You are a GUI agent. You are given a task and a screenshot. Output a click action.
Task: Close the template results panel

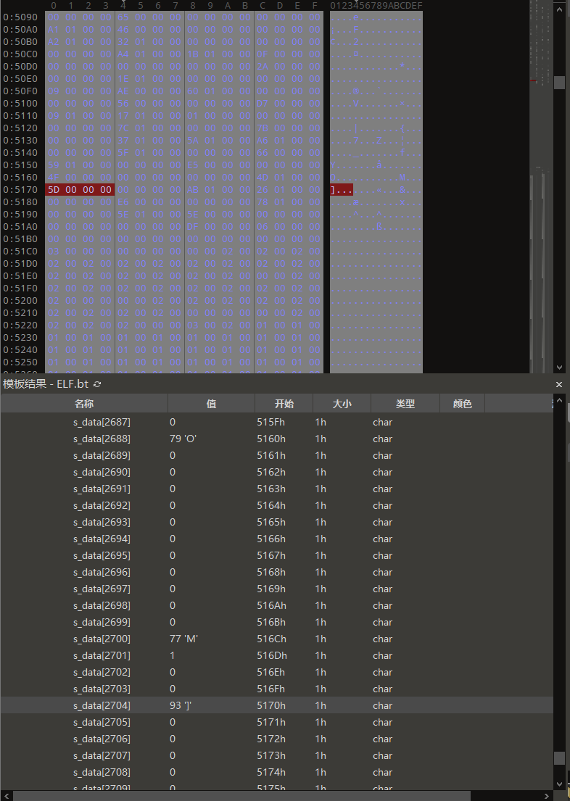coord(559,384)
